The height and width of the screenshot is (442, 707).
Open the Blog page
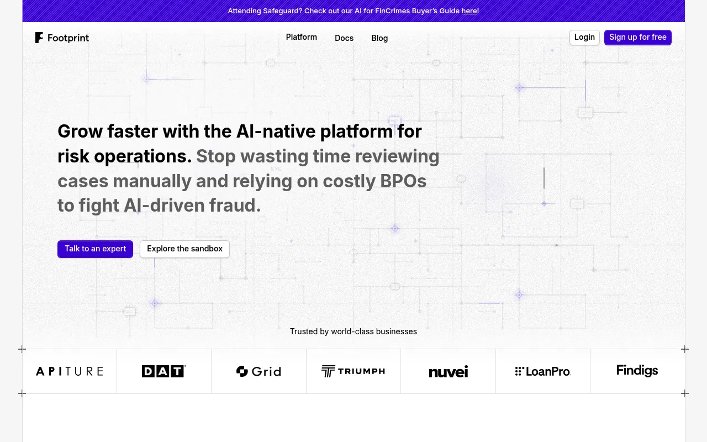tap(379, 38)
